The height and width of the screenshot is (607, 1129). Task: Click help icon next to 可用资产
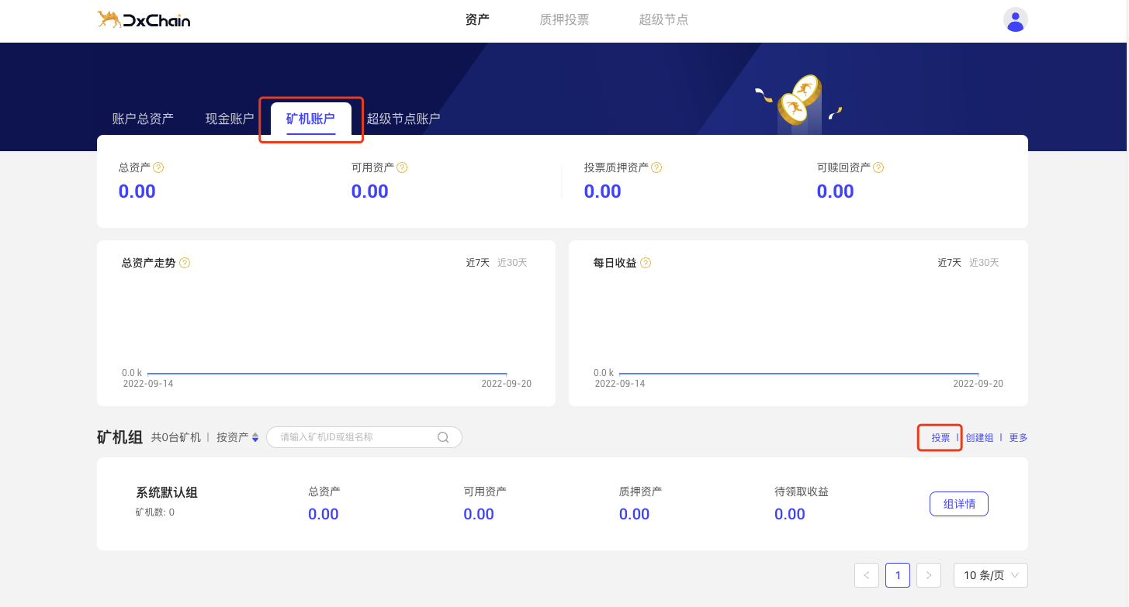[402, 167]
